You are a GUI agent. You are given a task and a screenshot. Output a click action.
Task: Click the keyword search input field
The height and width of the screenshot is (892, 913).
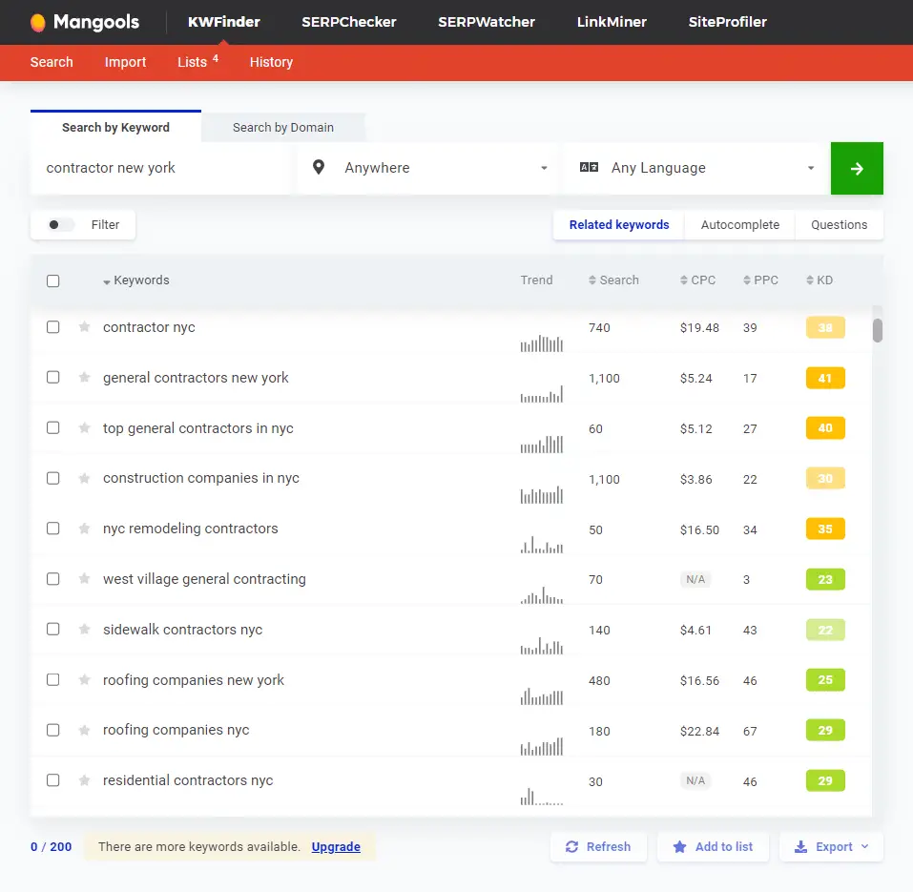[160, 168]
